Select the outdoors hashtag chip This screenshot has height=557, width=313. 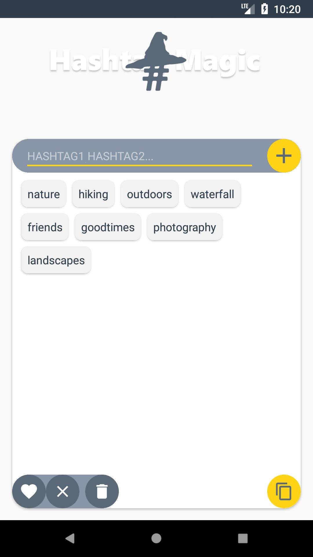(150, 194)
